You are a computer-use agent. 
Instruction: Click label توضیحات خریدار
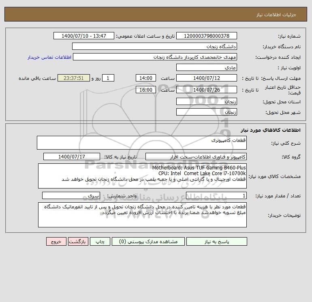click(x=284, y=215)
